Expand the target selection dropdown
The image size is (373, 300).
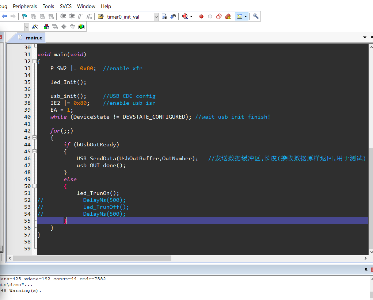[27, 27]
